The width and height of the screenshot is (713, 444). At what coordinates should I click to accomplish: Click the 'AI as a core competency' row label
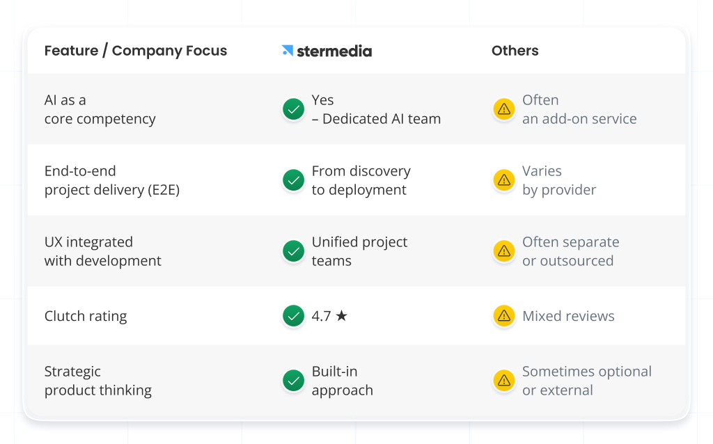[100, 109]
